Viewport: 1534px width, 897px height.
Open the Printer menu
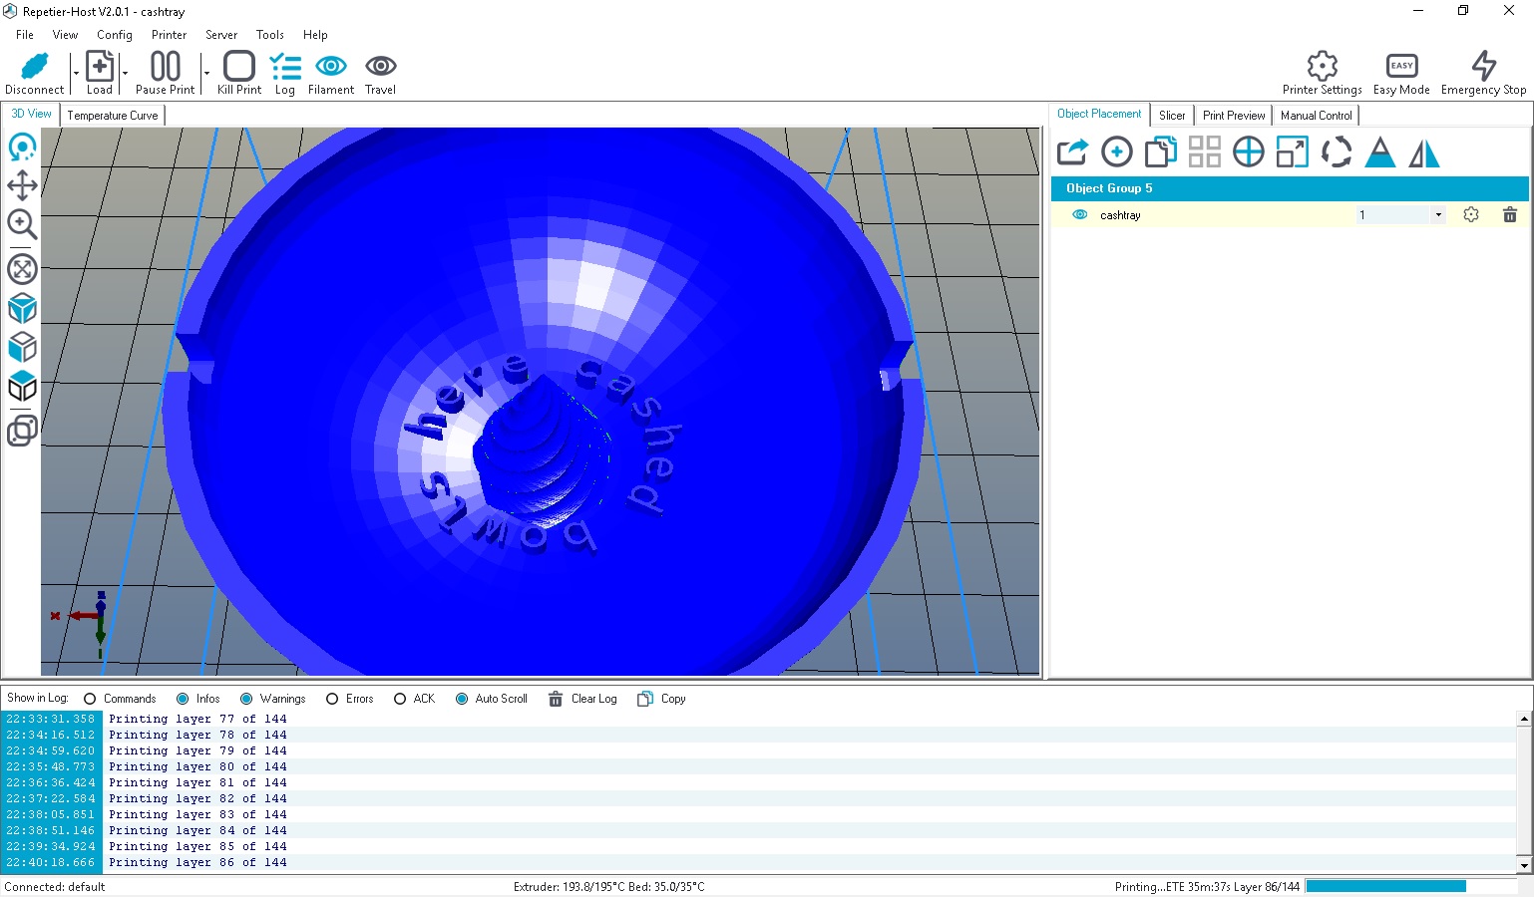(170, 35)
